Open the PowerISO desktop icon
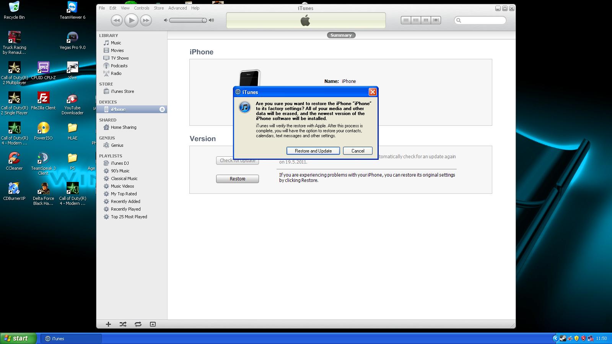Viewport: 612px width, 344px height. click(43, 131)
